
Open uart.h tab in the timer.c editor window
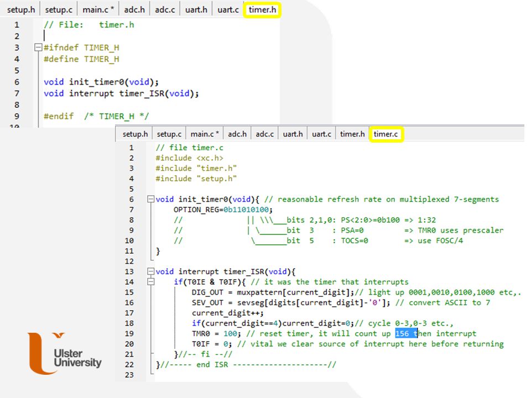pyautogui.click(x=293, y=134)
